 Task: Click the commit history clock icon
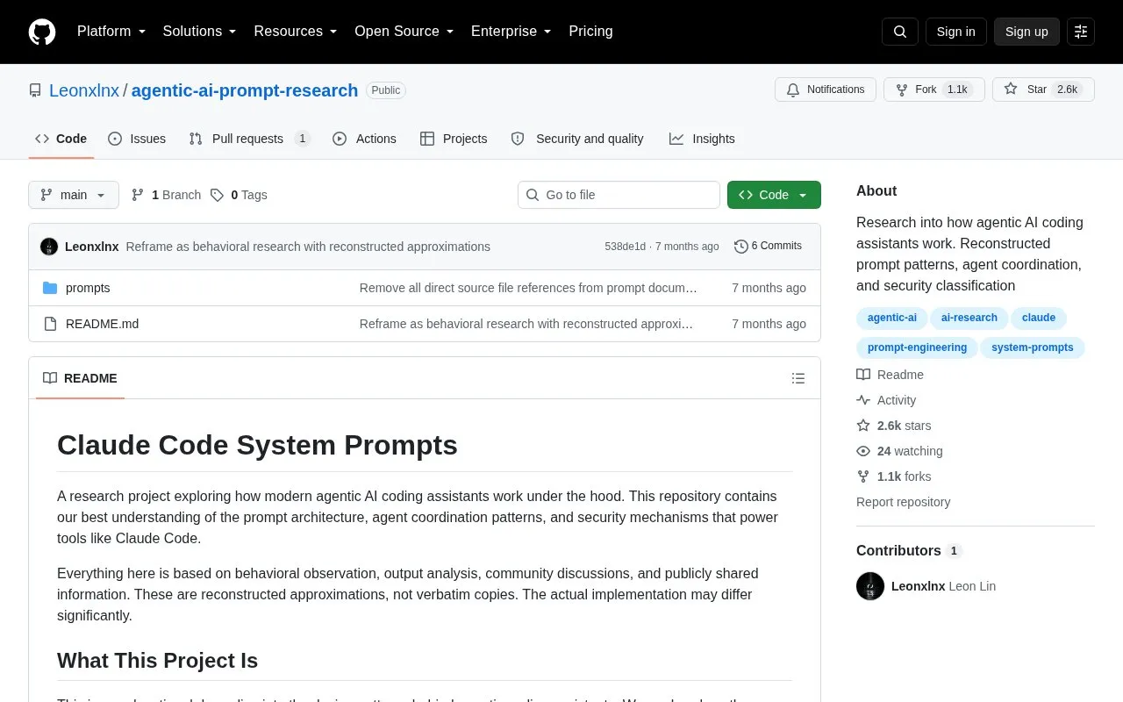[x=741, y=247]
